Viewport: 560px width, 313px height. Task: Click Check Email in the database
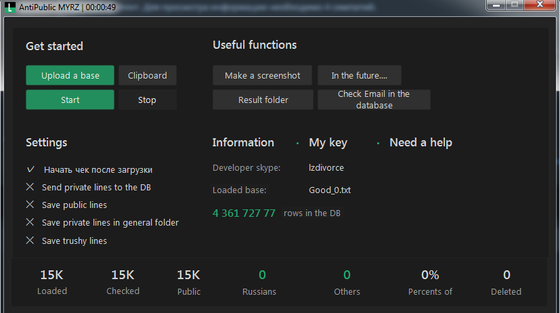[x=374, y=100]
